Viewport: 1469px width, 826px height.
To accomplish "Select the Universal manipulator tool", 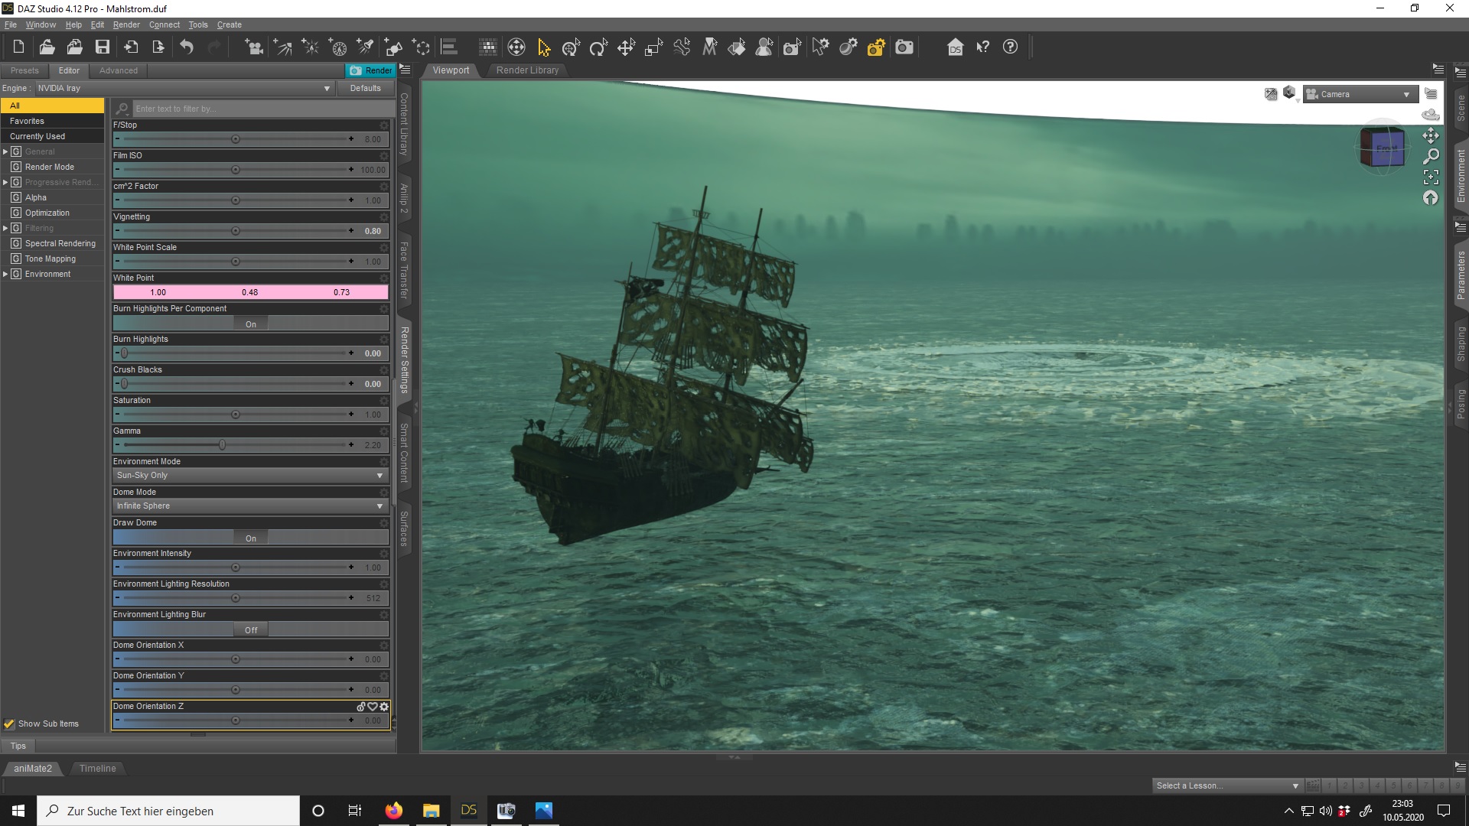I will [x=571, y=47].
